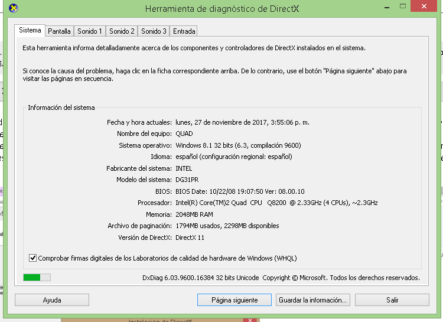The width and height of the screenshot is (443, 322).
Task: Click the DirectX icon in the title bar
Action: coord(13,8)
